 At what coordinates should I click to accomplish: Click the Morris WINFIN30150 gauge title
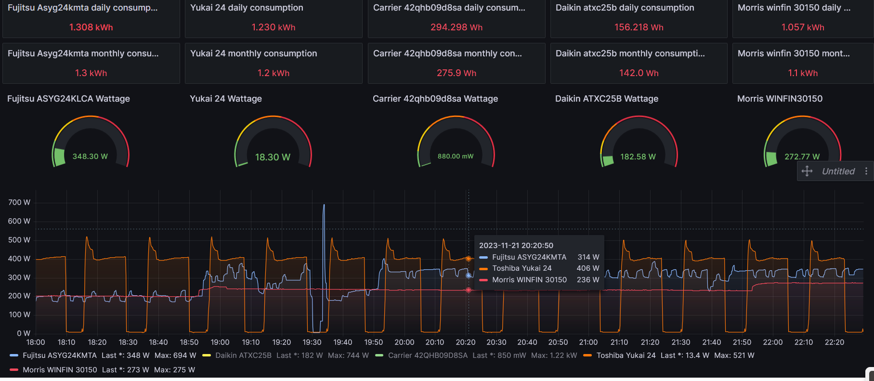coord(780,99)
